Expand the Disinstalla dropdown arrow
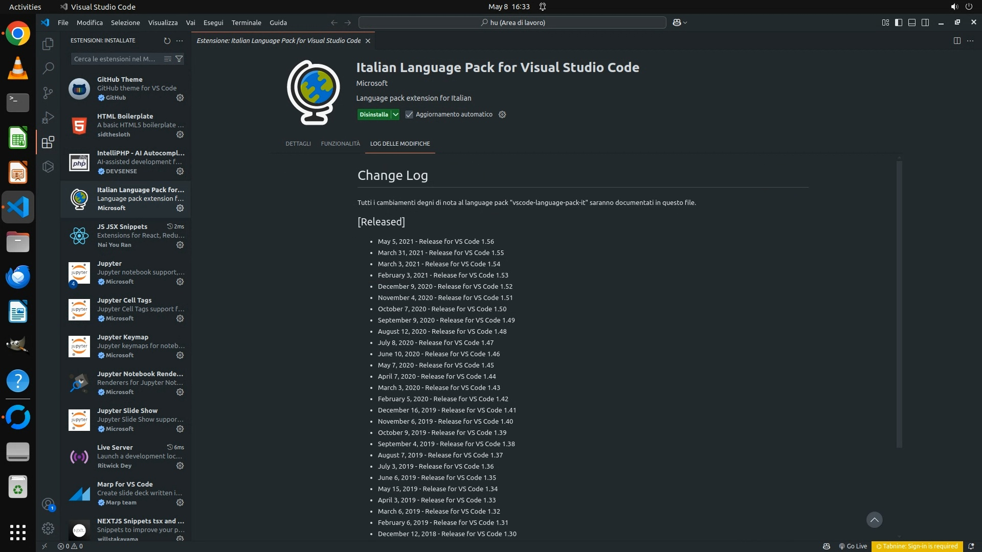Viewport: 982px width, 552px height. coord(395,114)
